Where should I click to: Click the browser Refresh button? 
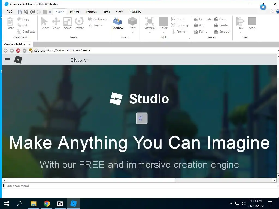click(24, 50)
